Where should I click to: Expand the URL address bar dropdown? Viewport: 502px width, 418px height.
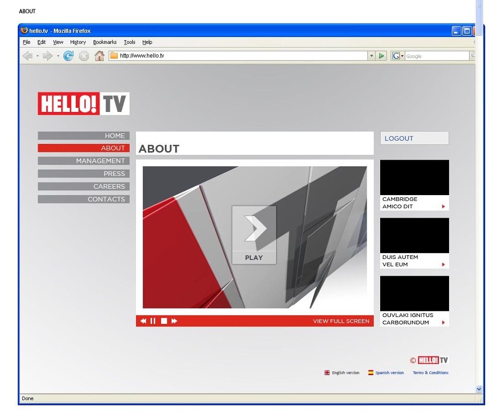pyautogui.click(x=371, y=56)
